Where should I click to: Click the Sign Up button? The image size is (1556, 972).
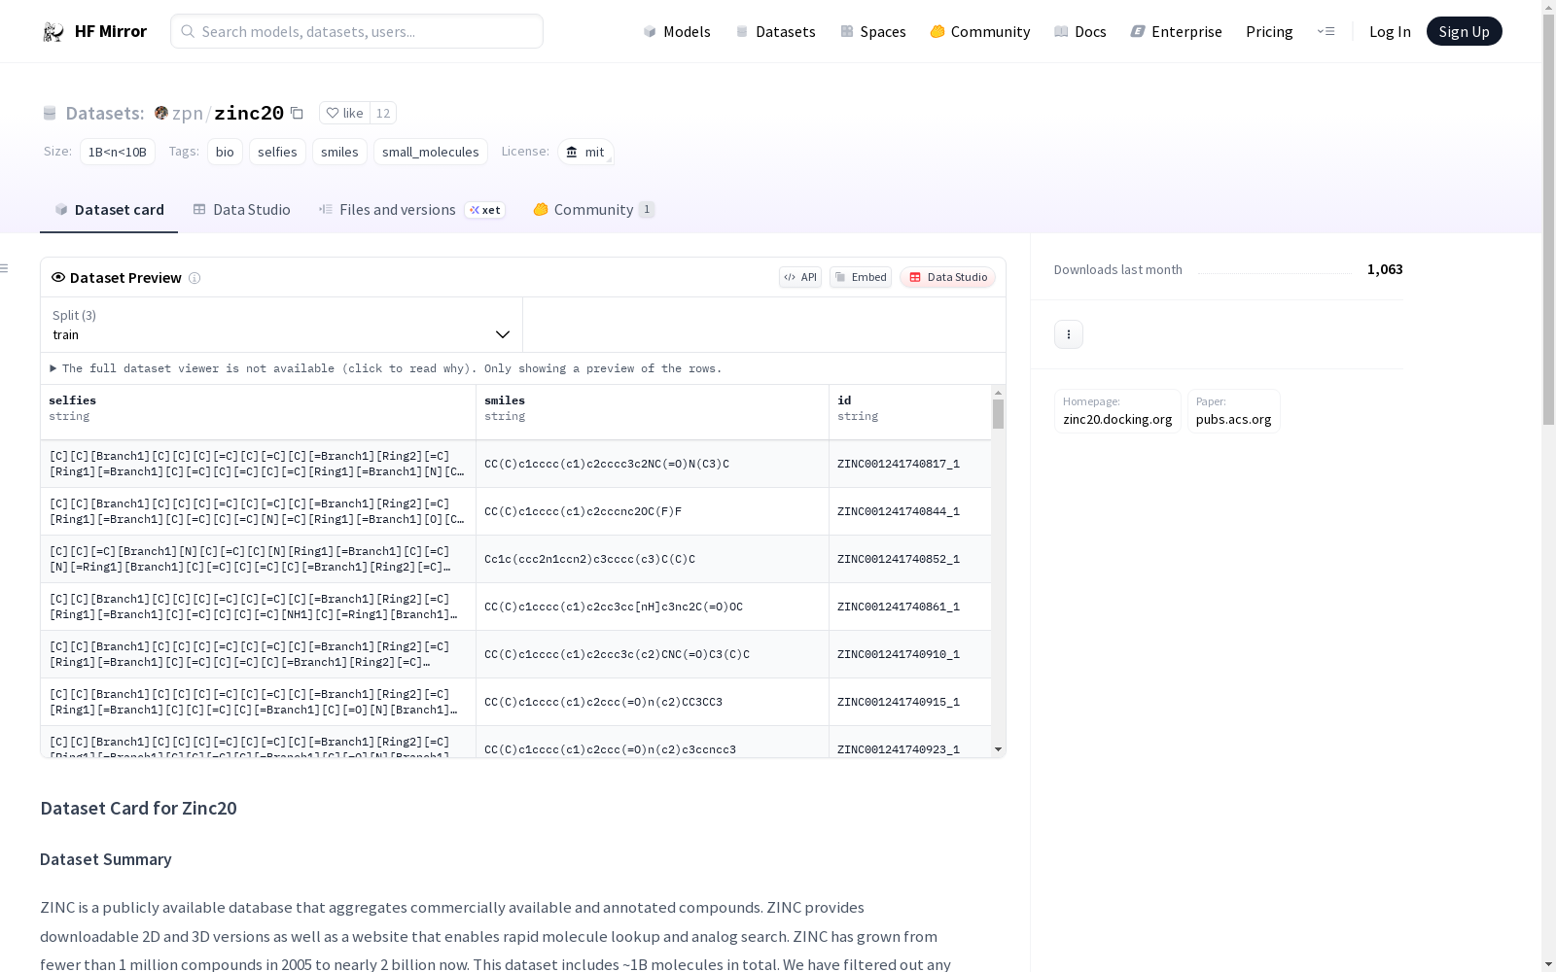tap(1464, 32)
